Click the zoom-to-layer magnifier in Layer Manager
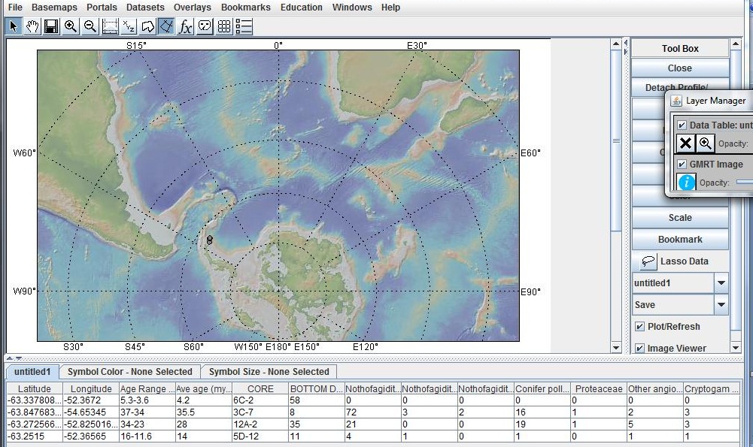753x447 pixels. point(706,143)
